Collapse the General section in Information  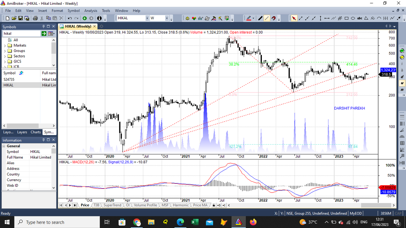click(4, 146)
